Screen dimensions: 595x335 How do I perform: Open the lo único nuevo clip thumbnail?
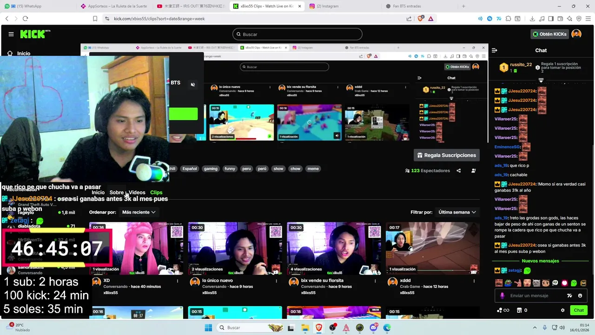(x=235, y=248)
